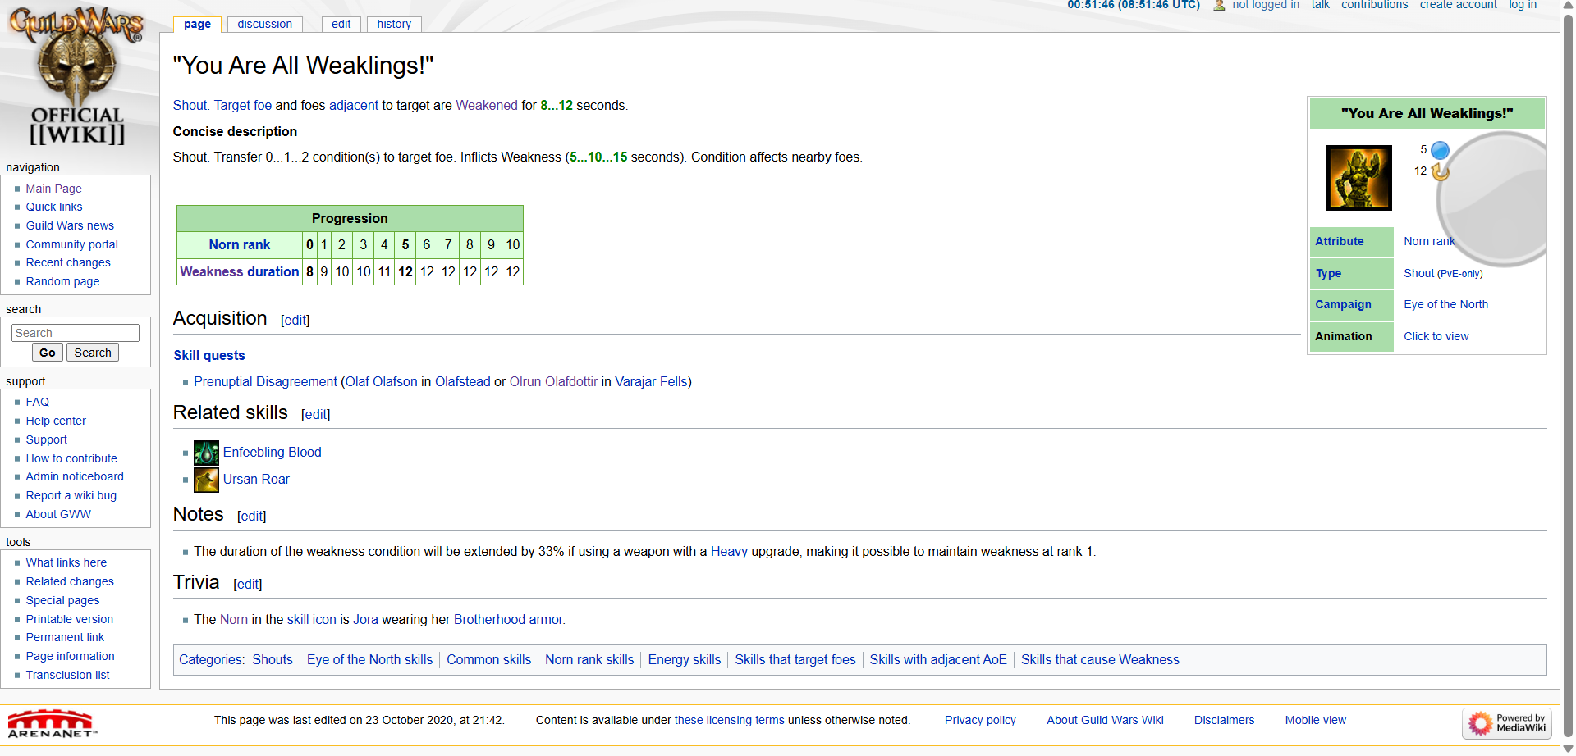This screenshot has width=1576, height=756.
Task: Open Weakness duration table header link
Action: pyautogui.click(x=239, y=271)
